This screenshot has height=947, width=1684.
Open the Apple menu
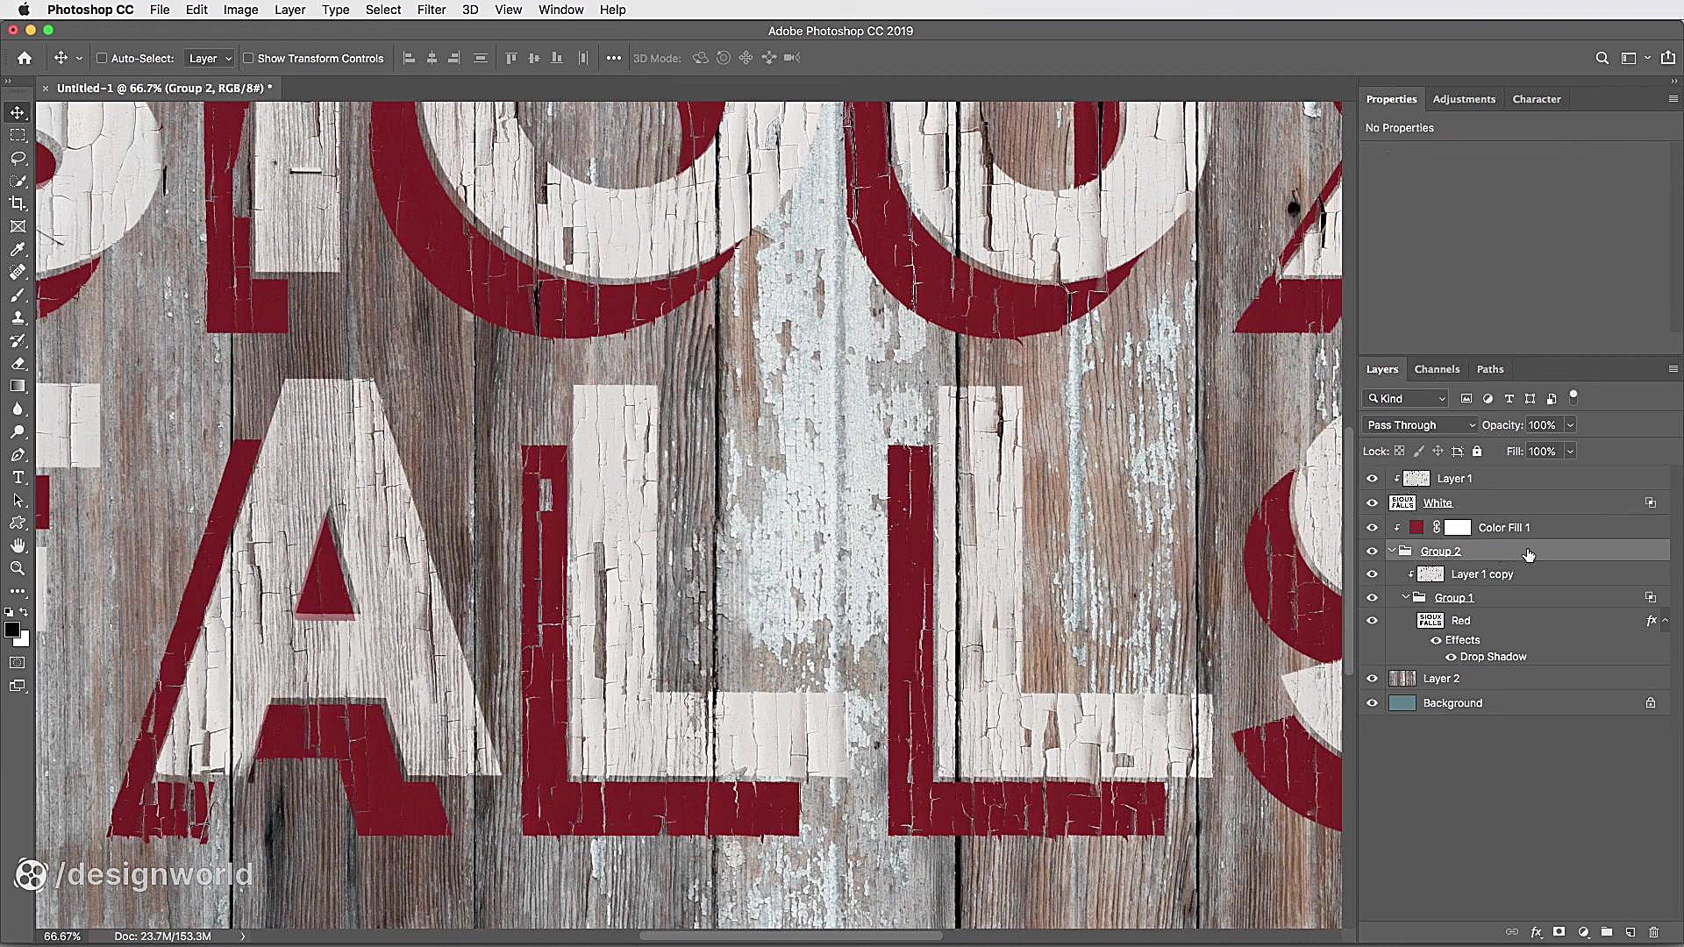coord(24,10)
